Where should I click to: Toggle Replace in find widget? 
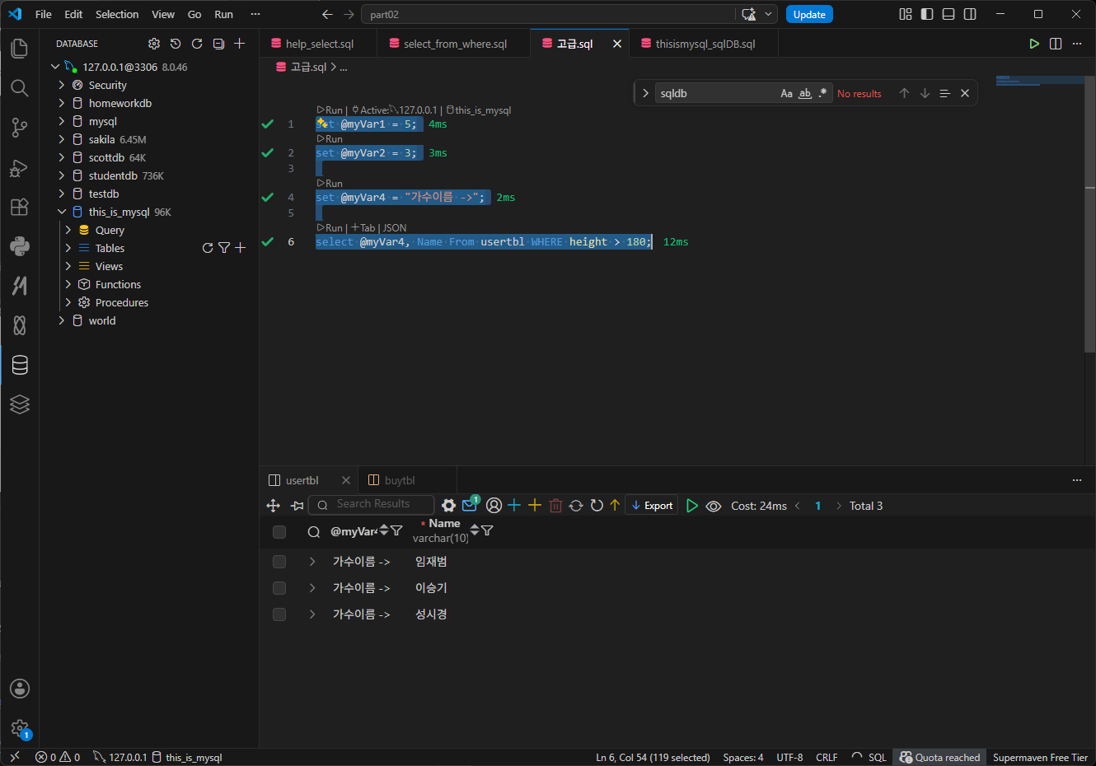pos(645,93)
